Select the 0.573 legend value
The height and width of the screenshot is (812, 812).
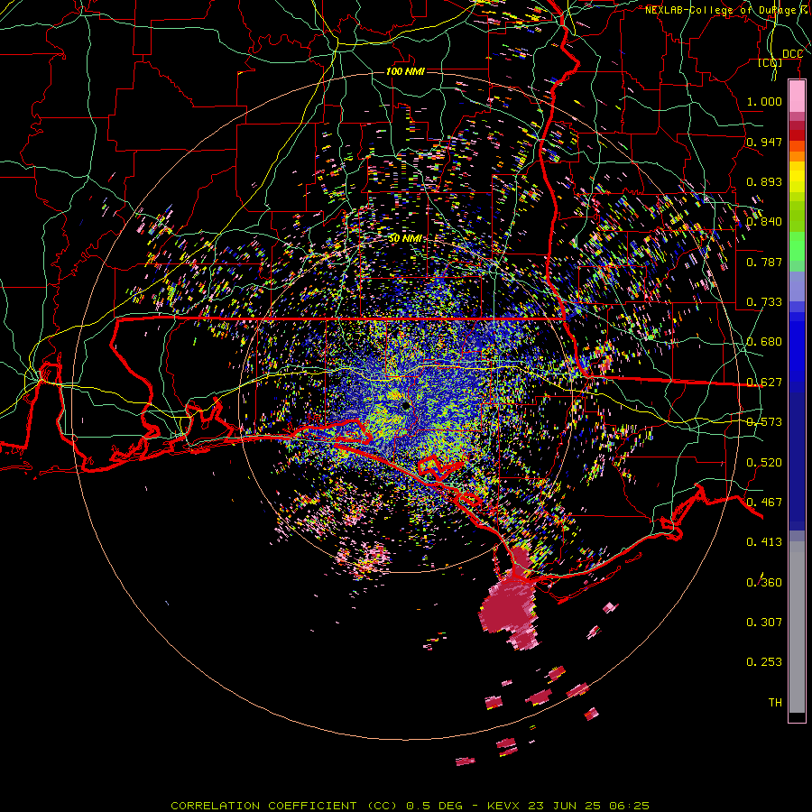point(764,422)
